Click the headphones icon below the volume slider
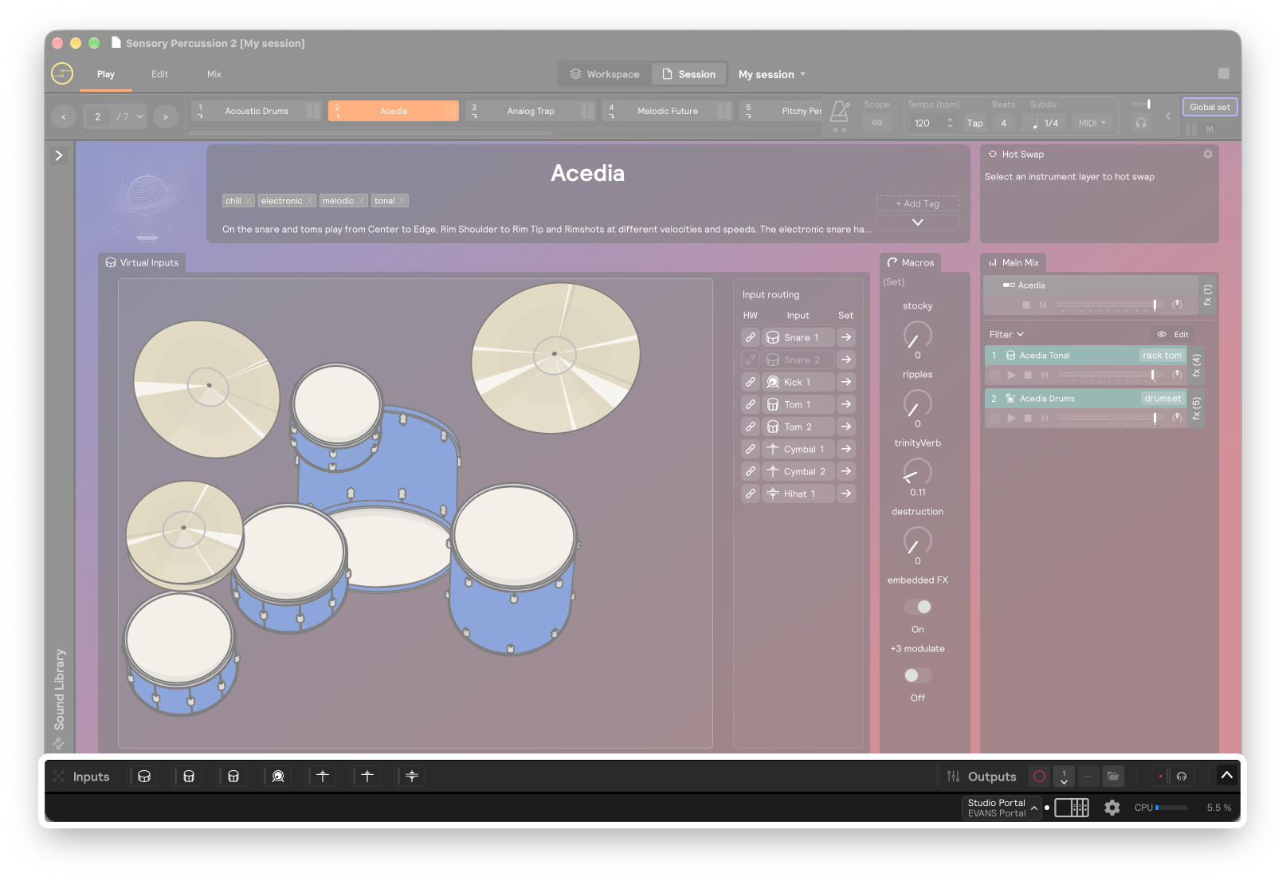 [x=1141, y=123]
